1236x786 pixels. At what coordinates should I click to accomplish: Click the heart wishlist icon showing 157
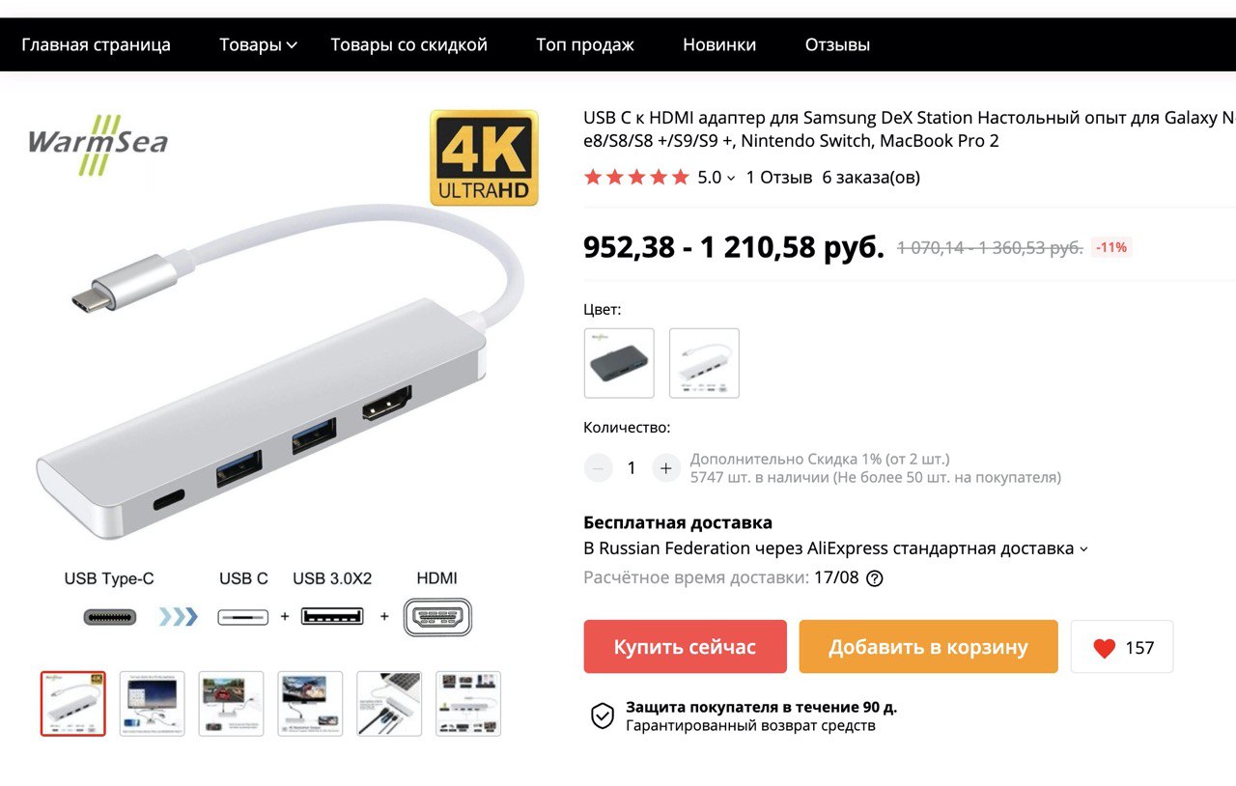[x=1105, y=648]
